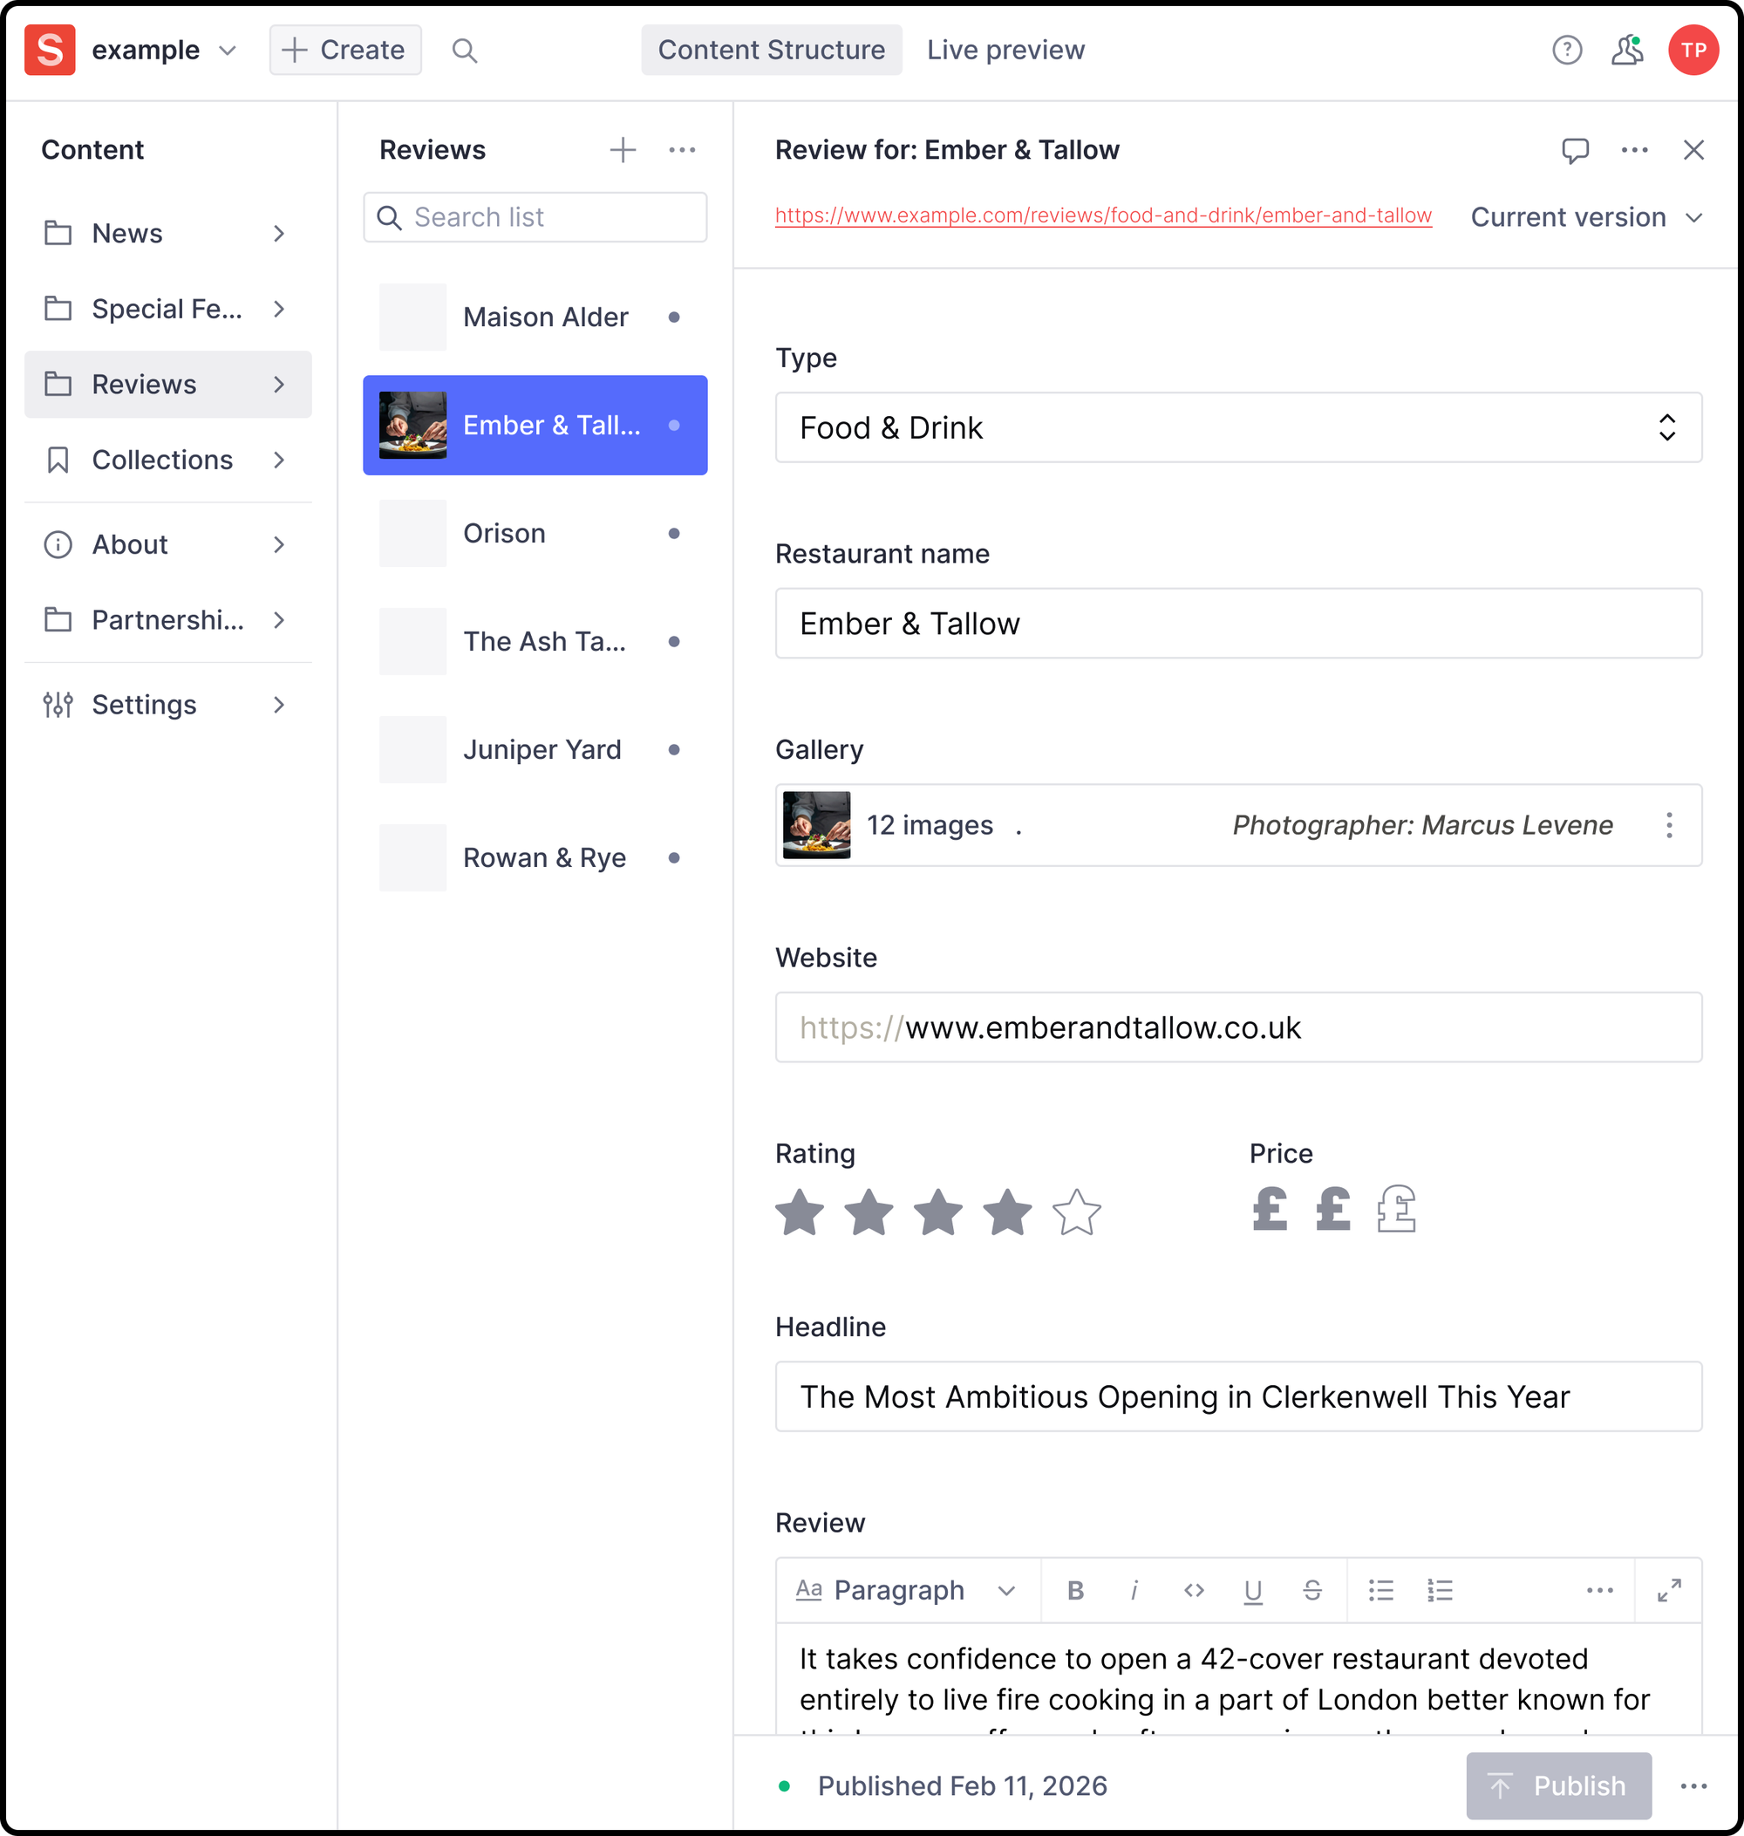Open document comments speech bubble
This screenshot has width=1744, height=1836.
coord(1575,150)
